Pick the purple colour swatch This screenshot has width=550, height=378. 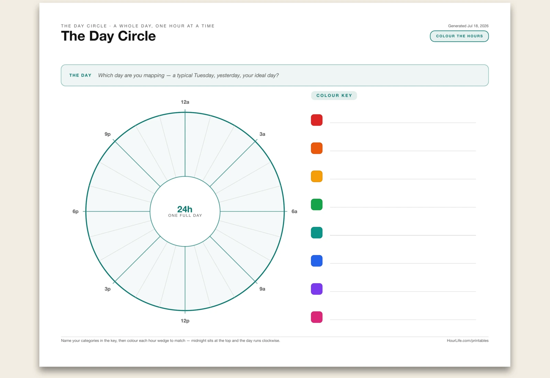(x=317, y=289)
